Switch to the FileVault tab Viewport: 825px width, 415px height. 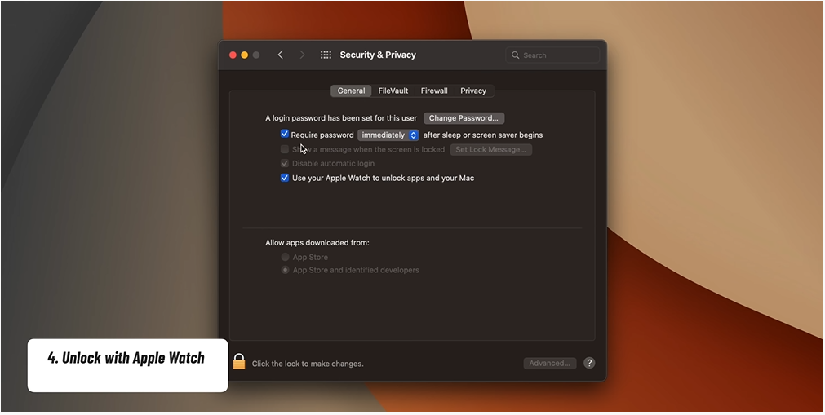tap(393, 91)
